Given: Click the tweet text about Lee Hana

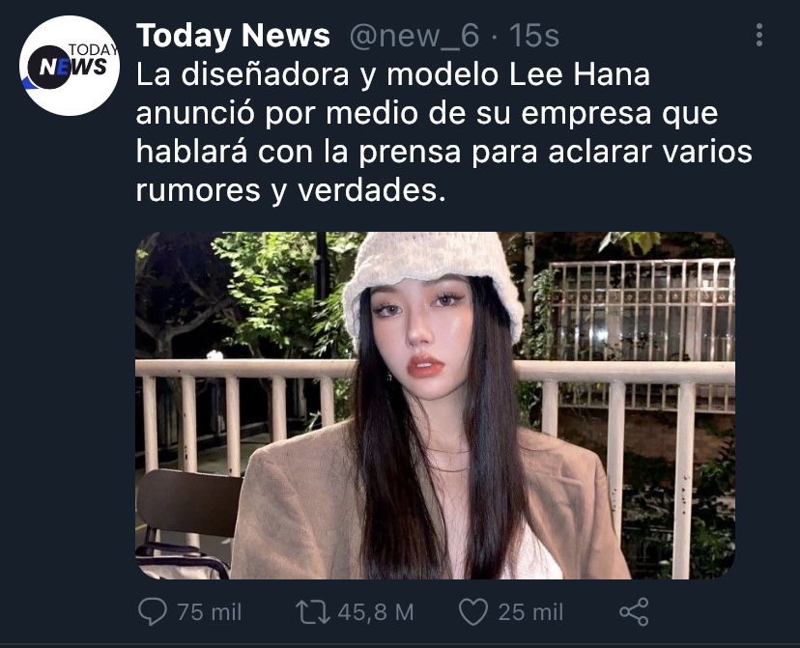Looking at the screenshot, I should tap(443, 132).
